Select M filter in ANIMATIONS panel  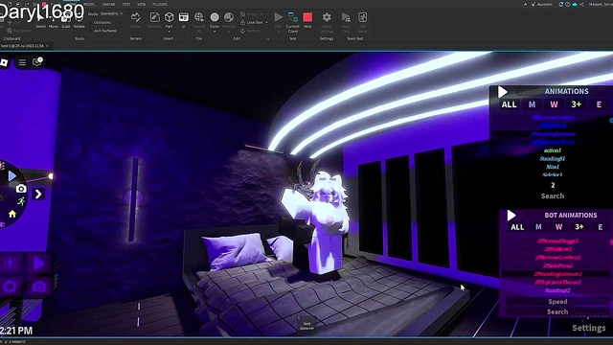[532, 104]
